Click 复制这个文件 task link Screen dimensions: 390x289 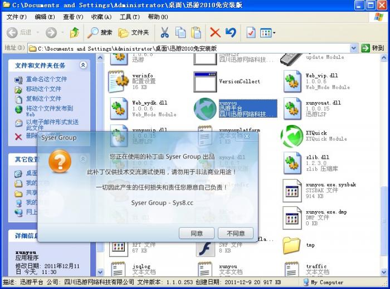(43, 98)
